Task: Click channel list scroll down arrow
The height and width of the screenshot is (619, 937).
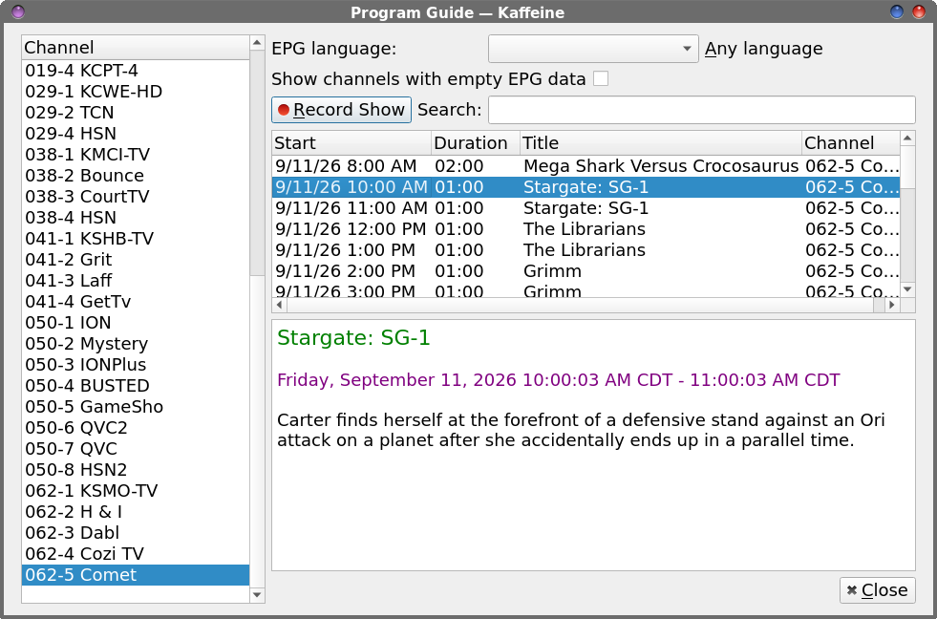Action: (258, 595)
